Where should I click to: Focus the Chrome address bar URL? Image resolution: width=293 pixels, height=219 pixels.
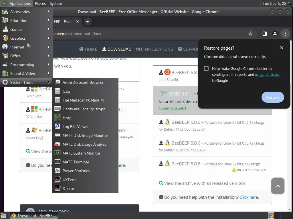pyautogui.click(x=77, y=34)
